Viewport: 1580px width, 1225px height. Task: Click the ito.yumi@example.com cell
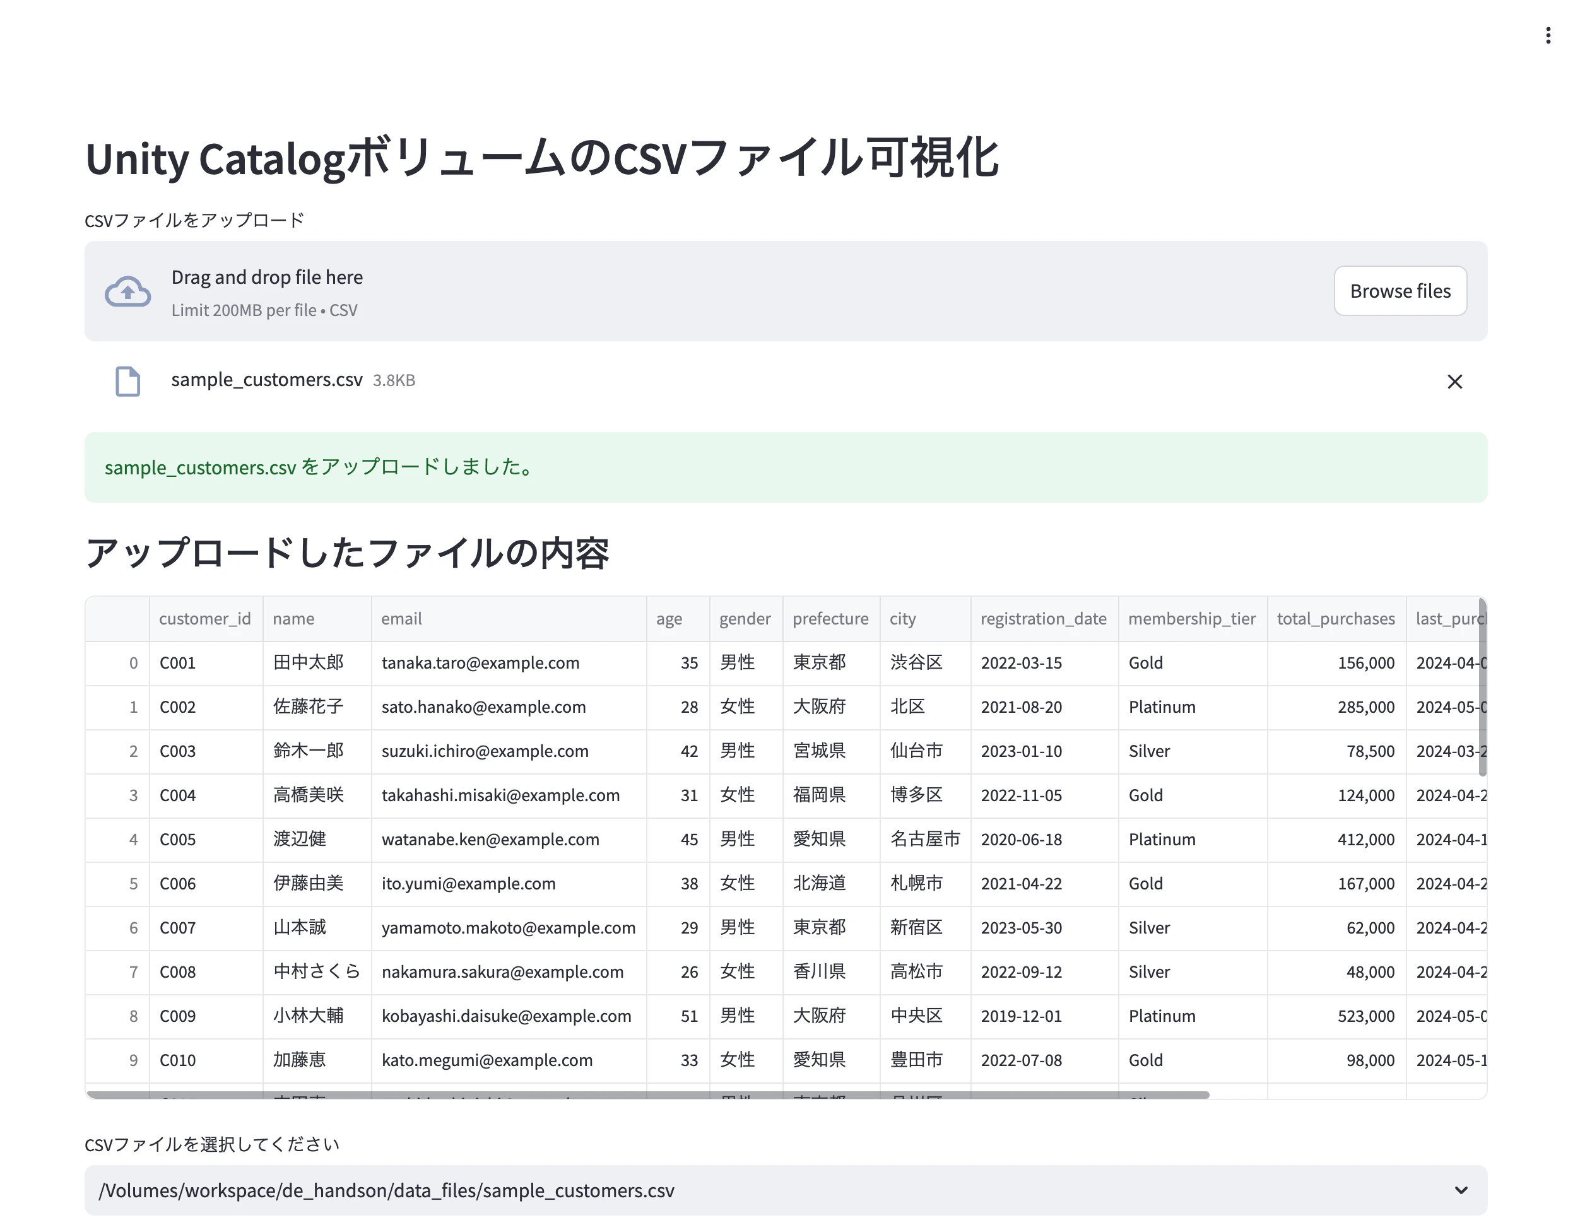[x=509, y=883]
